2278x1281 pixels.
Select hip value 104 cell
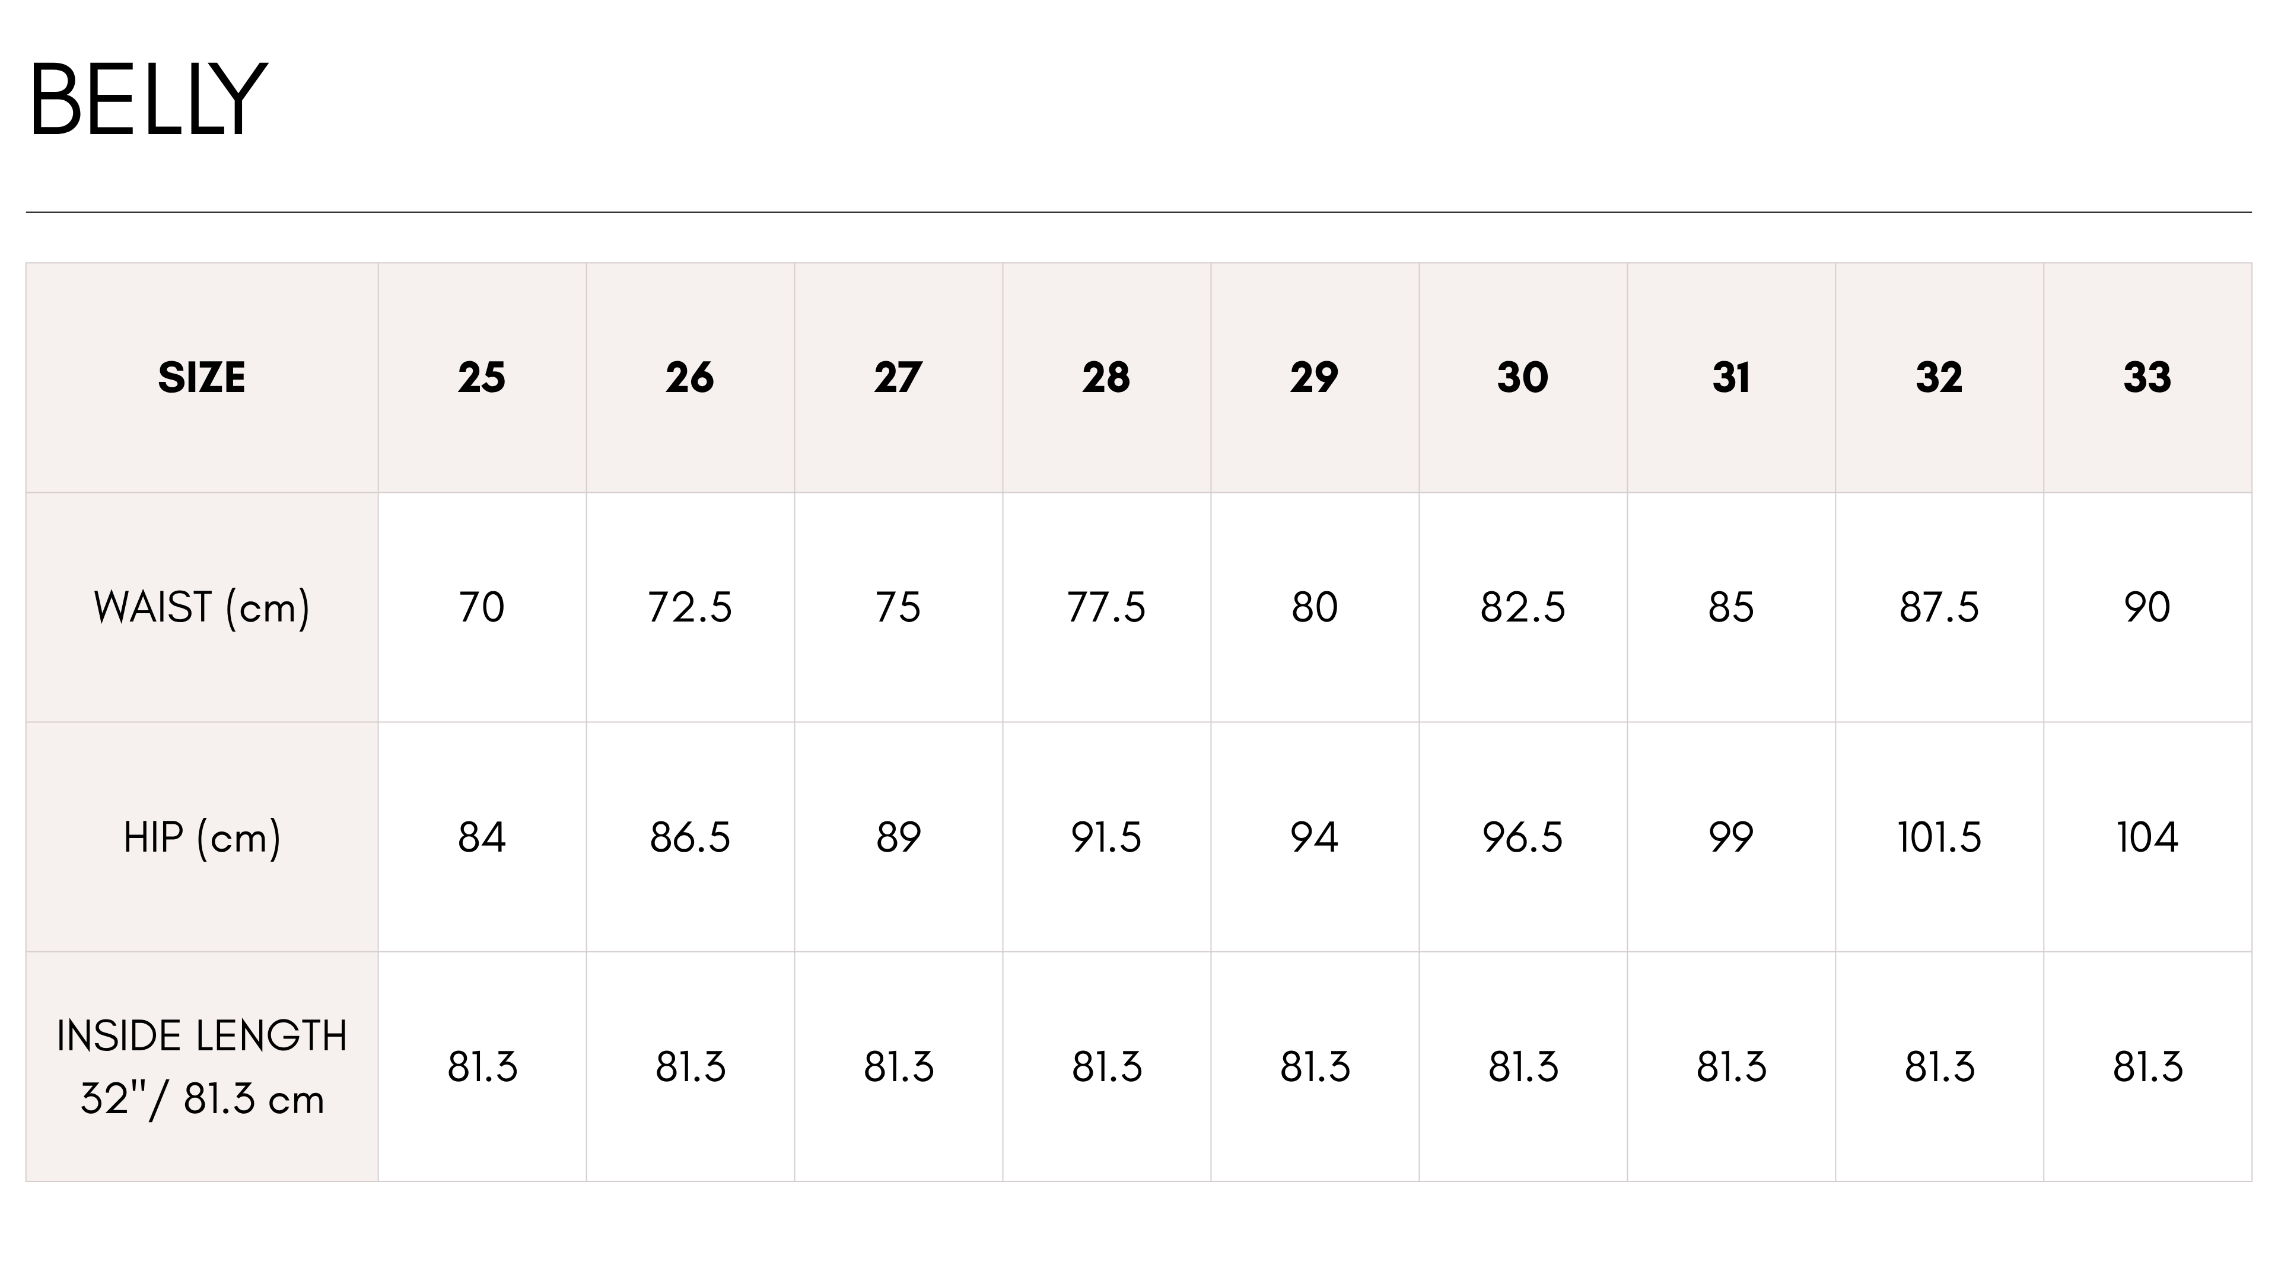pyautogui.click(x=2147, y=837)
